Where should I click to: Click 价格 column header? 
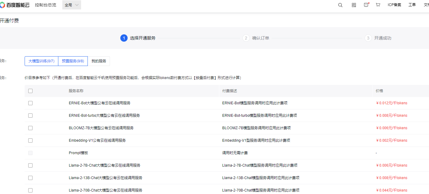pyautogui.click(x=379, y=91)
